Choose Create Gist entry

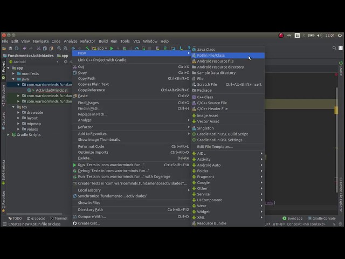[x=132, y=223]
